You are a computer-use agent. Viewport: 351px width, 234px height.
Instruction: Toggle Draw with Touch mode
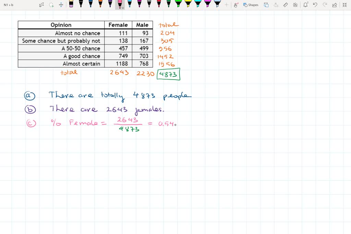(x=236, y=5)
